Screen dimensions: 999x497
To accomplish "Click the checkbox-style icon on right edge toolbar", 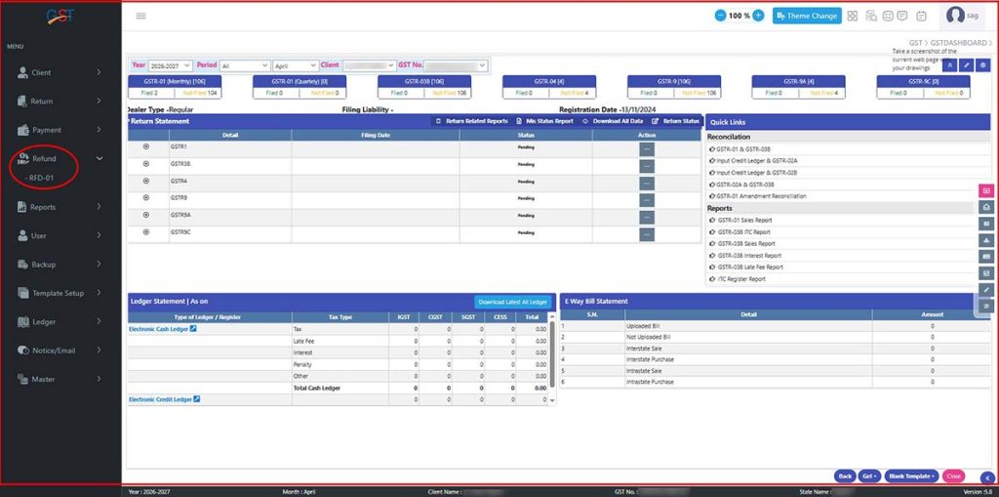I will (986, 273).
